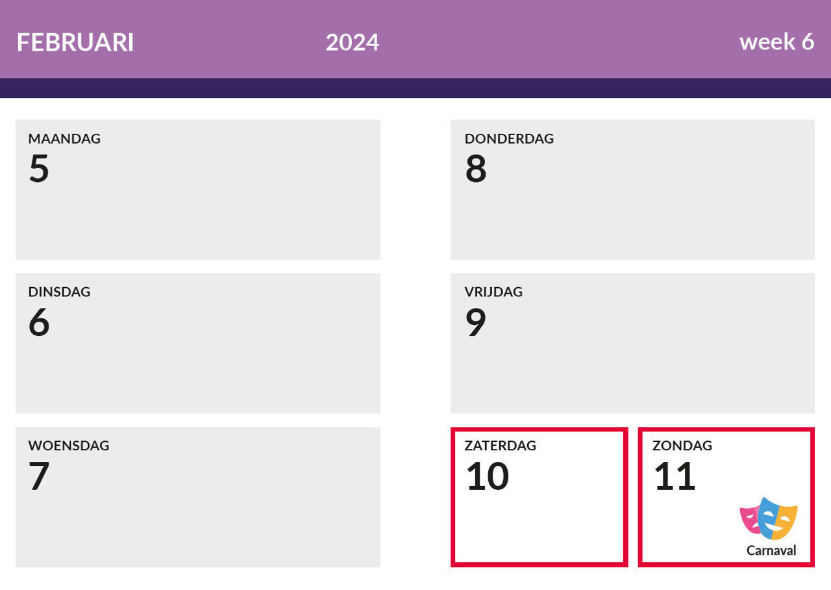This screenshot has width=831, height=590.
Task: Click the VRIJDAG day label
Action: 493,292
